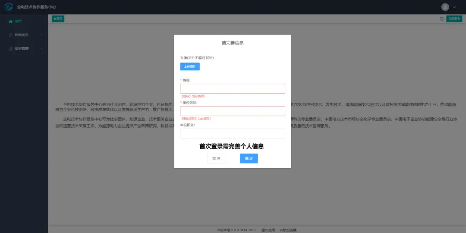Open the 信息发布 sidebar menu

point(24,35)
